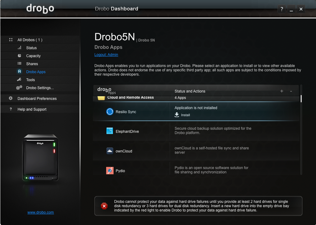Select the Pydio row name
316x225 pixels.
[x=120, y=171]
